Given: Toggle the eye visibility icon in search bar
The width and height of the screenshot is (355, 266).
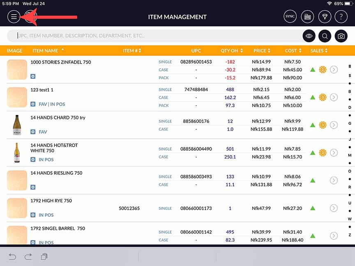Looking at the screenshot, I should tap(309, 36).
